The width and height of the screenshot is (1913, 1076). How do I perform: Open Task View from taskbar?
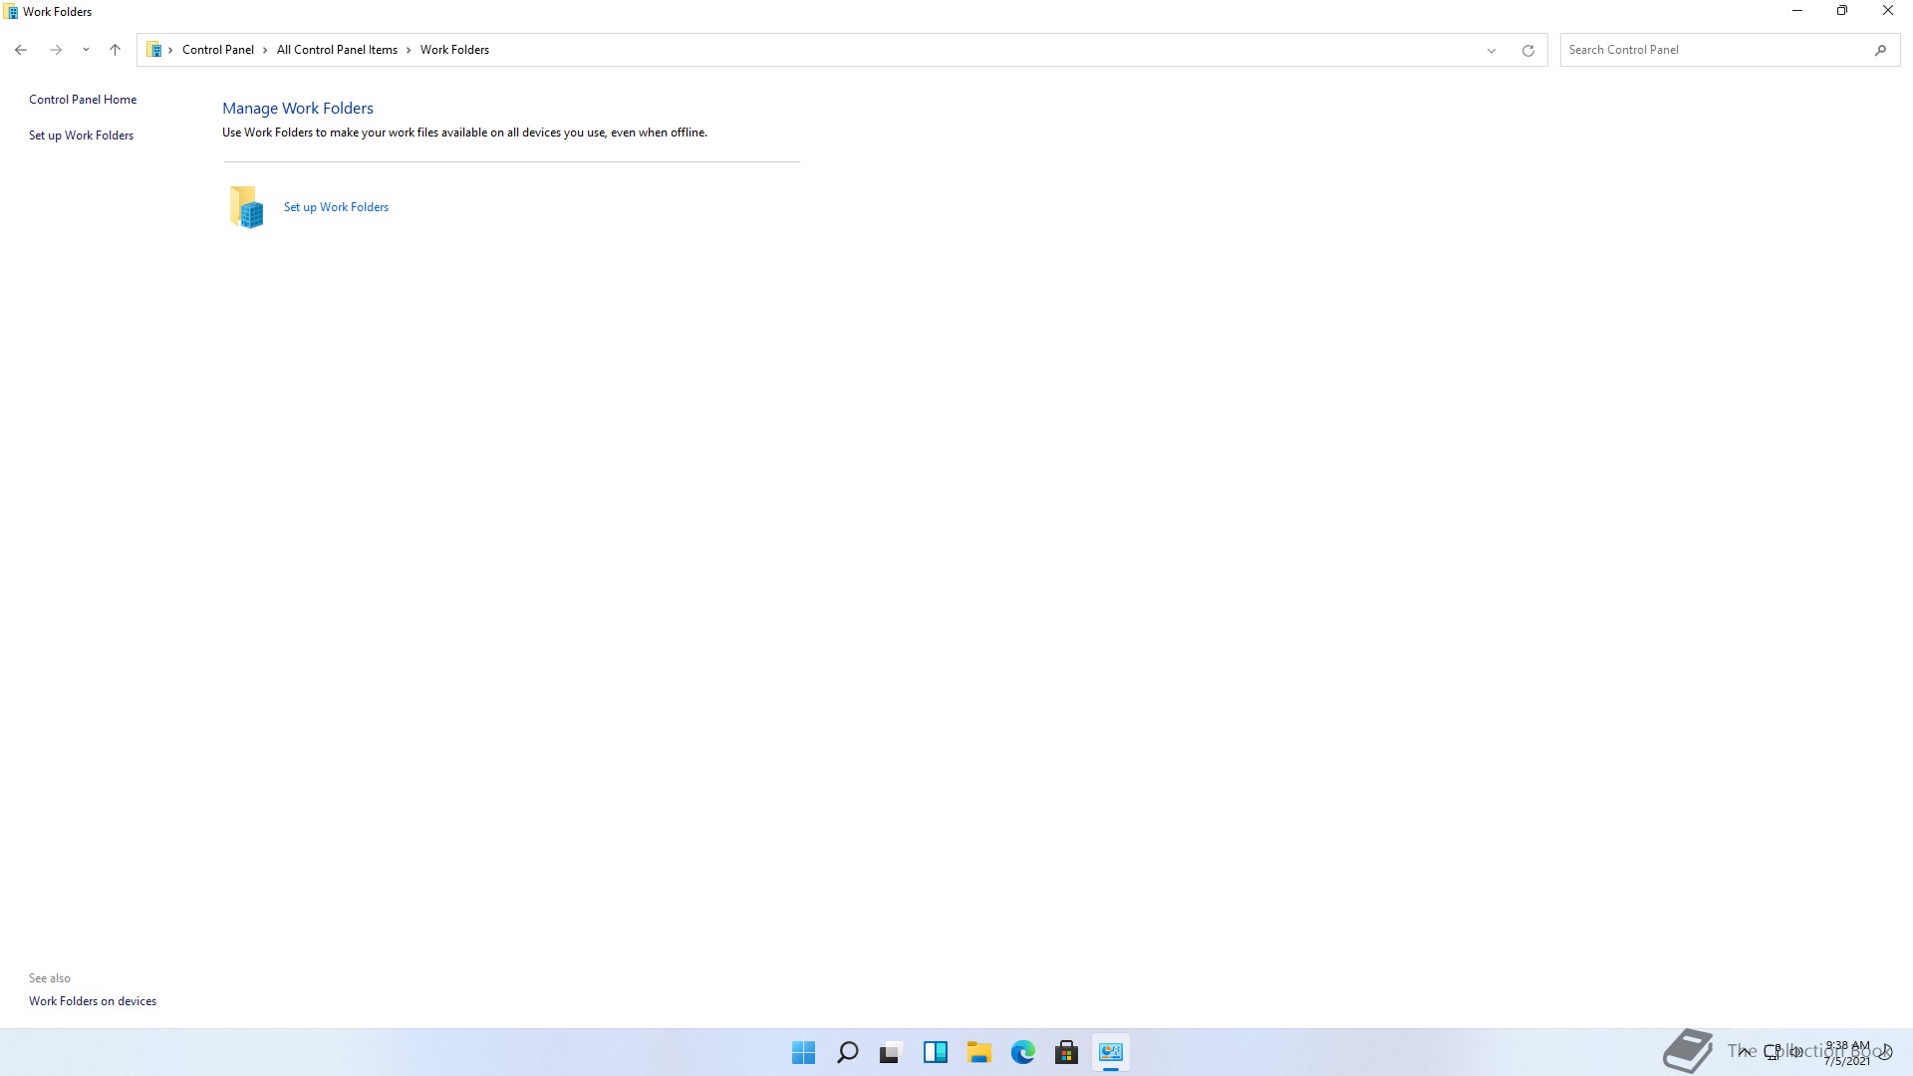(x=891, y=1052)
